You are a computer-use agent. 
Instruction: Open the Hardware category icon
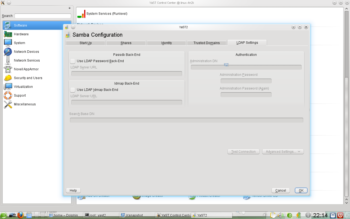8,34
